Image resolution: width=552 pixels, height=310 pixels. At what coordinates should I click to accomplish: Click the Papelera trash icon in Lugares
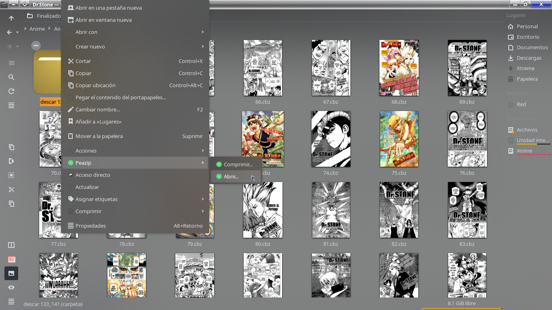[x=511, y=79]
